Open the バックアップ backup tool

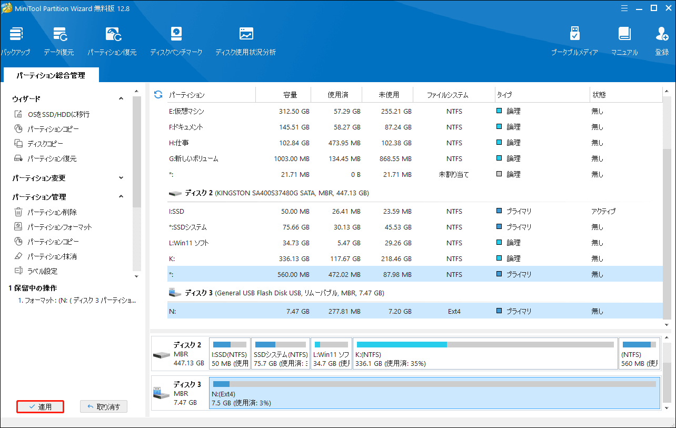click(x=15, y=41)
